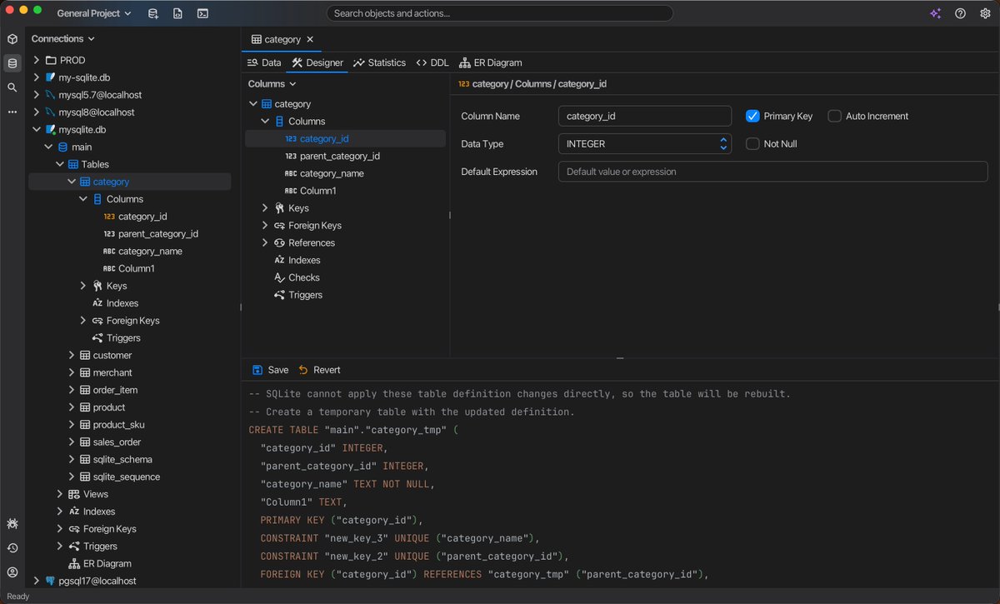
Task: Open the Columns header dropdown in designer
Action: (272, 83)
